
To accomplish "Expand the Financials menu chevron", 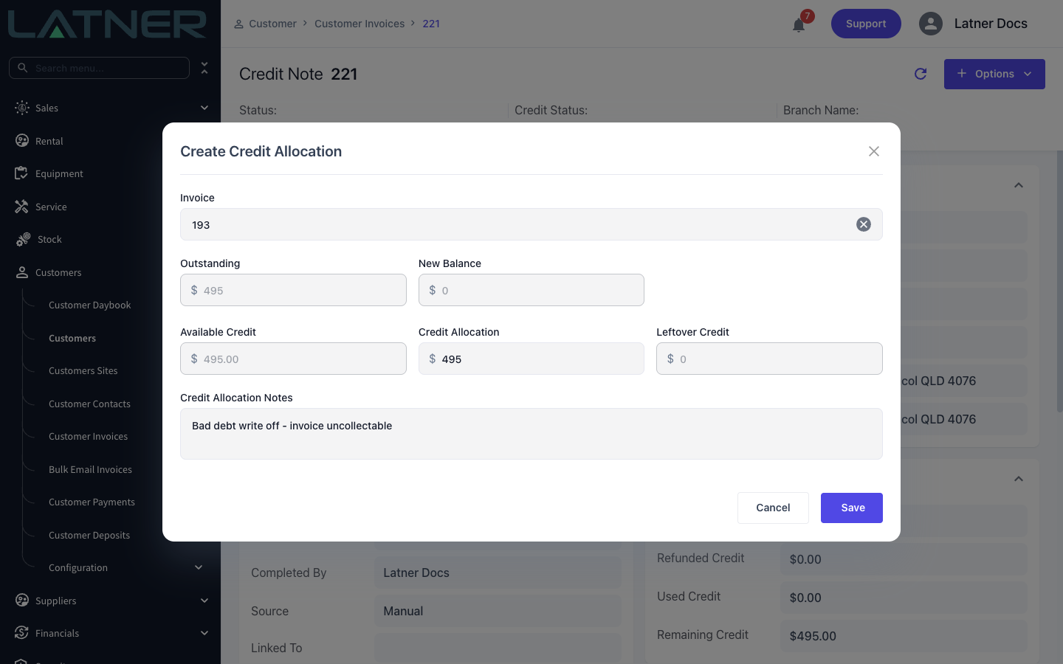I will pyautogui.click(x=204, y=633).
